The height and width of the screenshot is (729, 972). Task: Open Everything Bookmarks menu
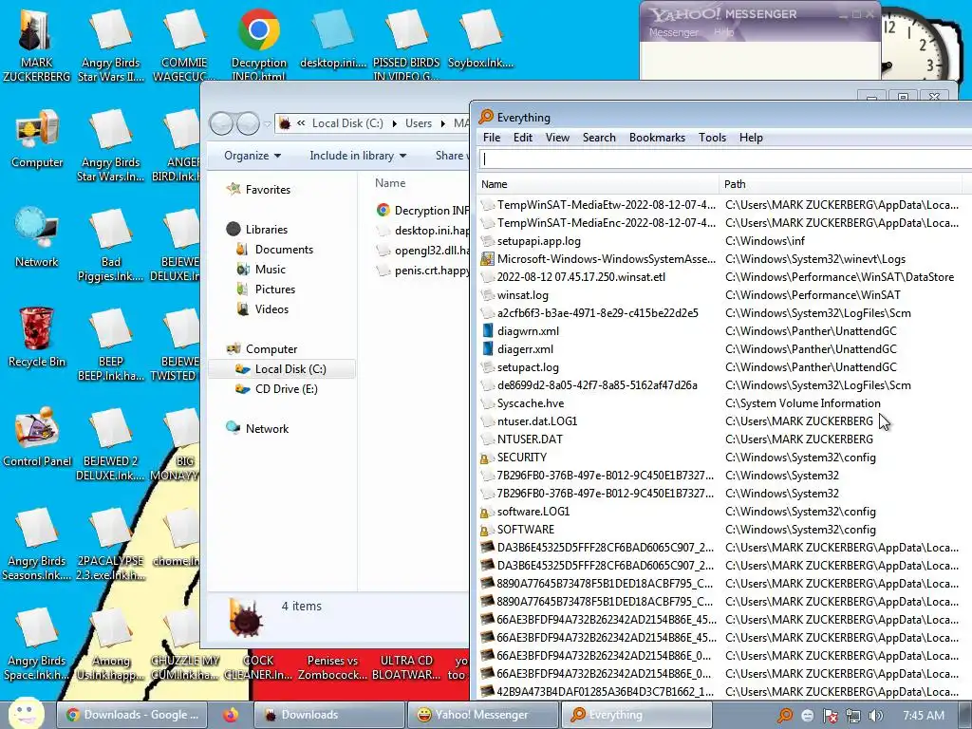tap(657, 138)
